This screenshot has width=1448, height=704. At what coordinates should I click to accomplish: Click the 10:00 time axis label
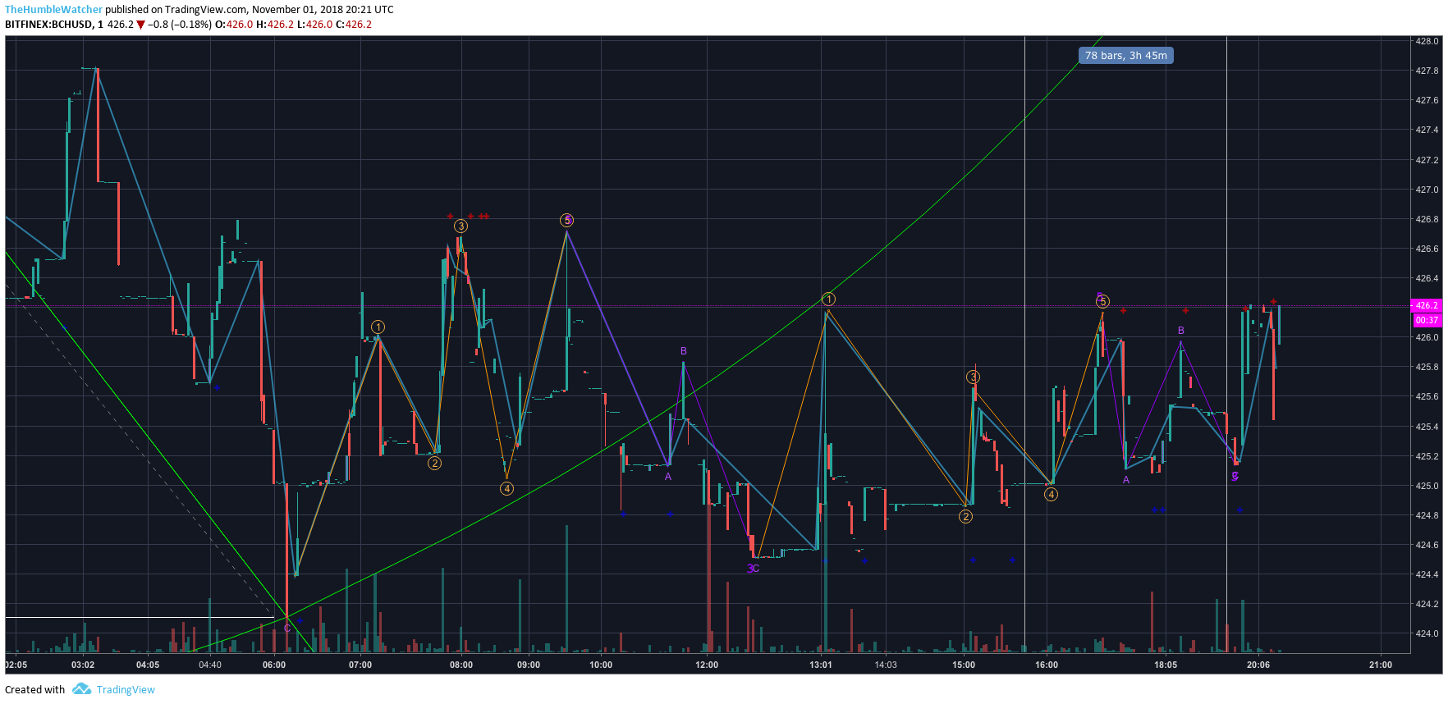point(601,665)
